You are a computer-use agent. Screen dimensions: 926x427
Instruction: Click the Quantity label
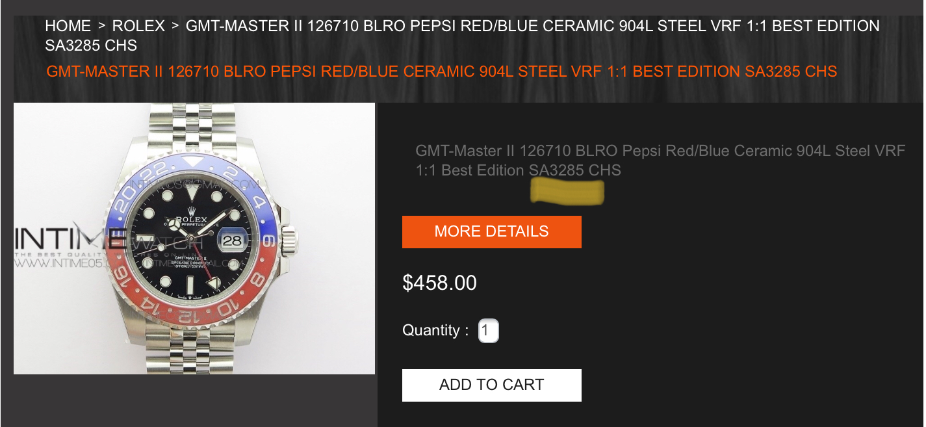click(435, 330)
